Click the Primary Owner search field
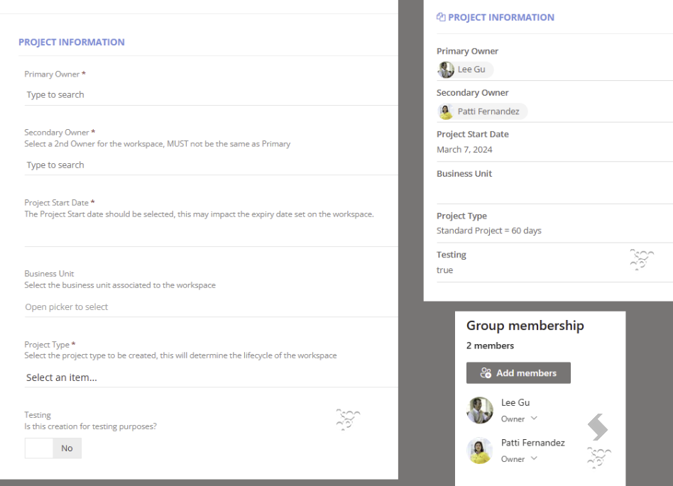Screen dimensions: 673x486 [x=211, y=95]
